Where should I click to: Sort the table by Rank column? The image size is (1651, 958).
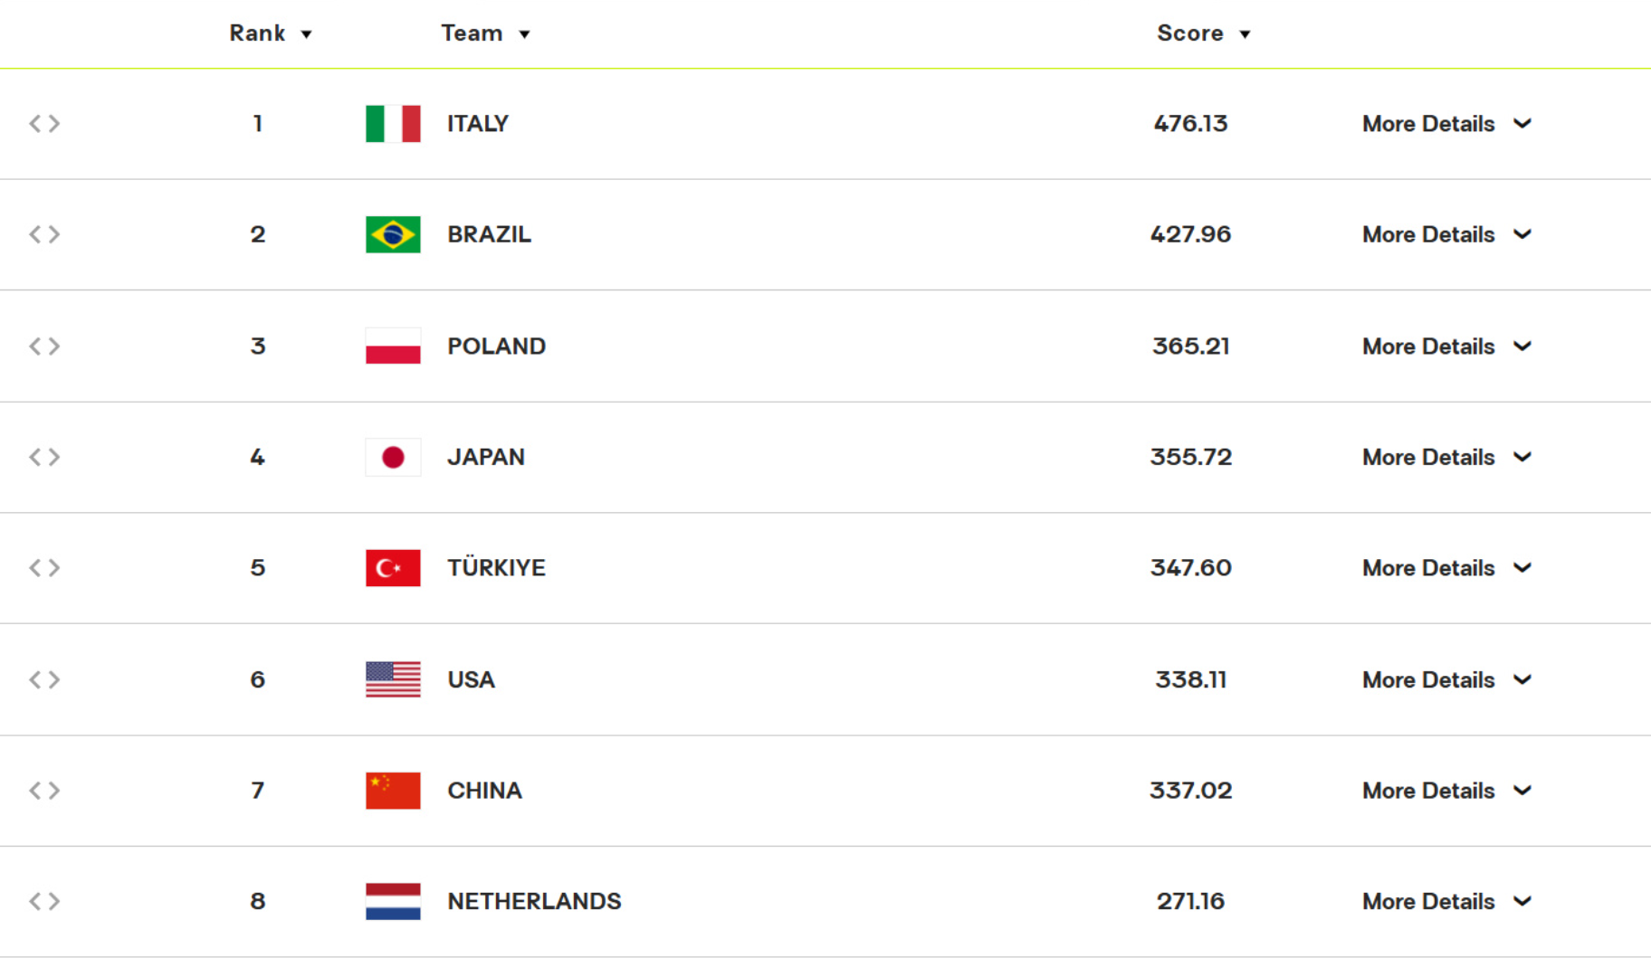point(270,33)
